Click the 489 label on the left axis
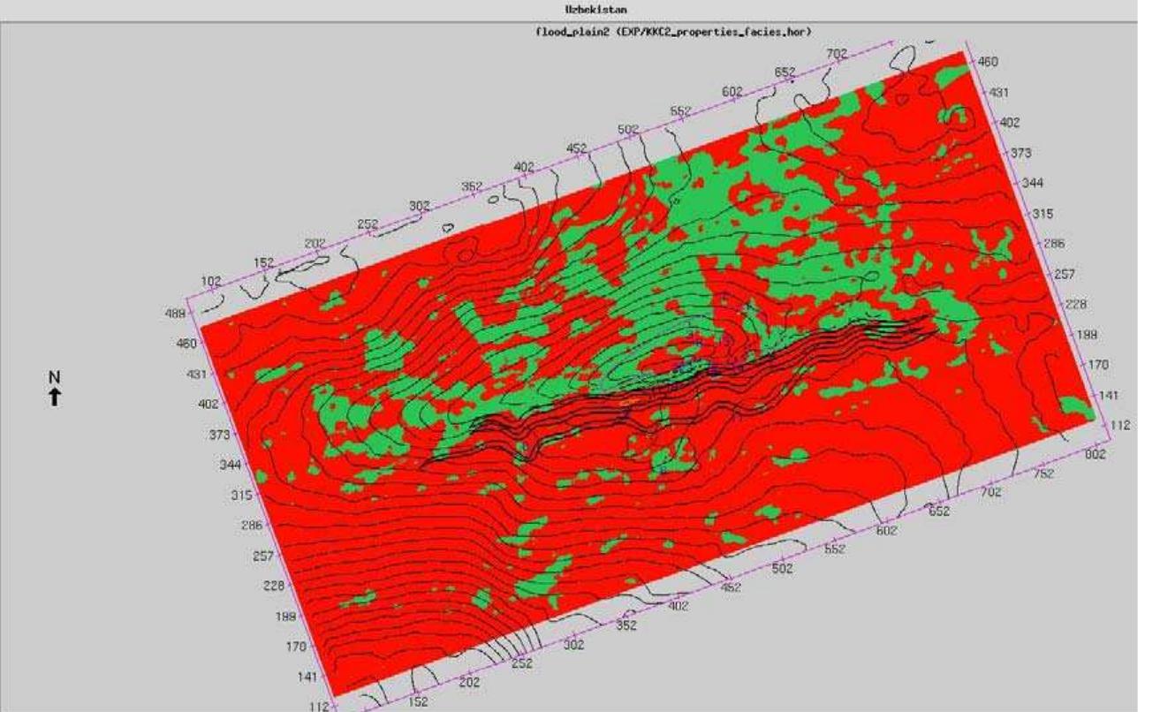The height and width of the screenshot is (712, 1160). click(x=177, y=312)
